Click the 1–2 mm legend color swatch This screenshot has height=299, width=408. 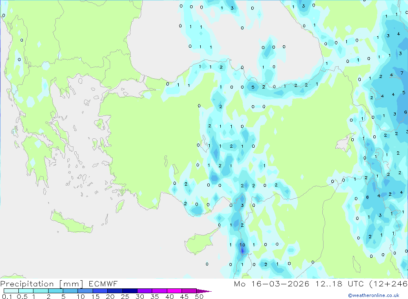click(40, 291)
